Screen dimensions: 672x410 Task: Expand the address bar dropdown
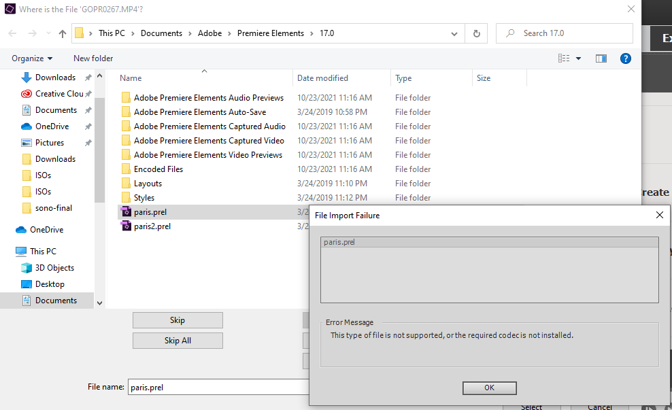tap(453, 33)
